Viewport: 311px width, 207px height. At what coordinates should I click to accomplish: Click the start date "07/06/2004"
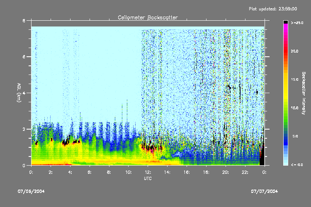pos(31,191)
